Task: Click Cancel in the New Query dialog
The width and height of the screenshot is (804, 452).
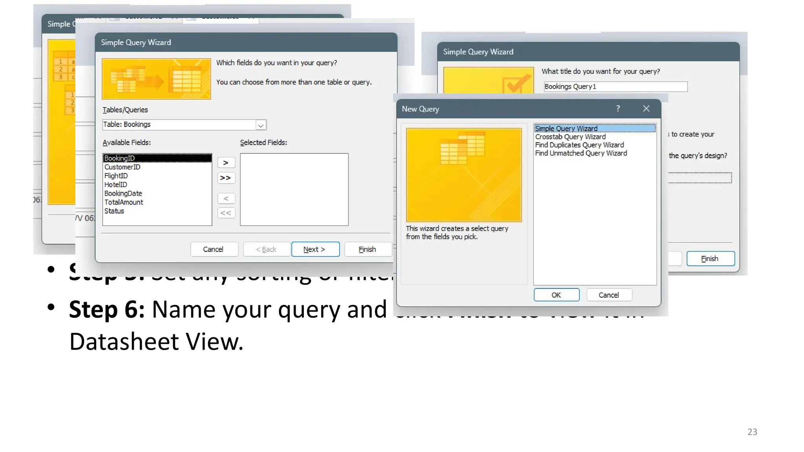Action: coord(609,295)
